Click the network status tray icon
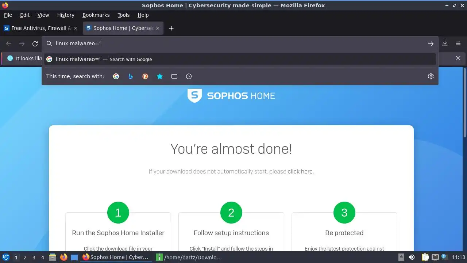Viewport: 467px width, 263px height. coord(435,257)
